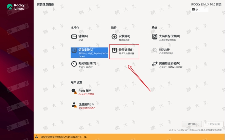This screenshot has height=140, width=225.
Task: Click the 创建用户(U) text label
Action: point(86,104)
